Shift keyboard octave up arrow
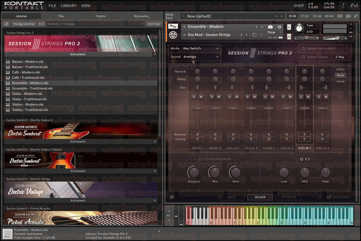361x241 pixels. 169,211
